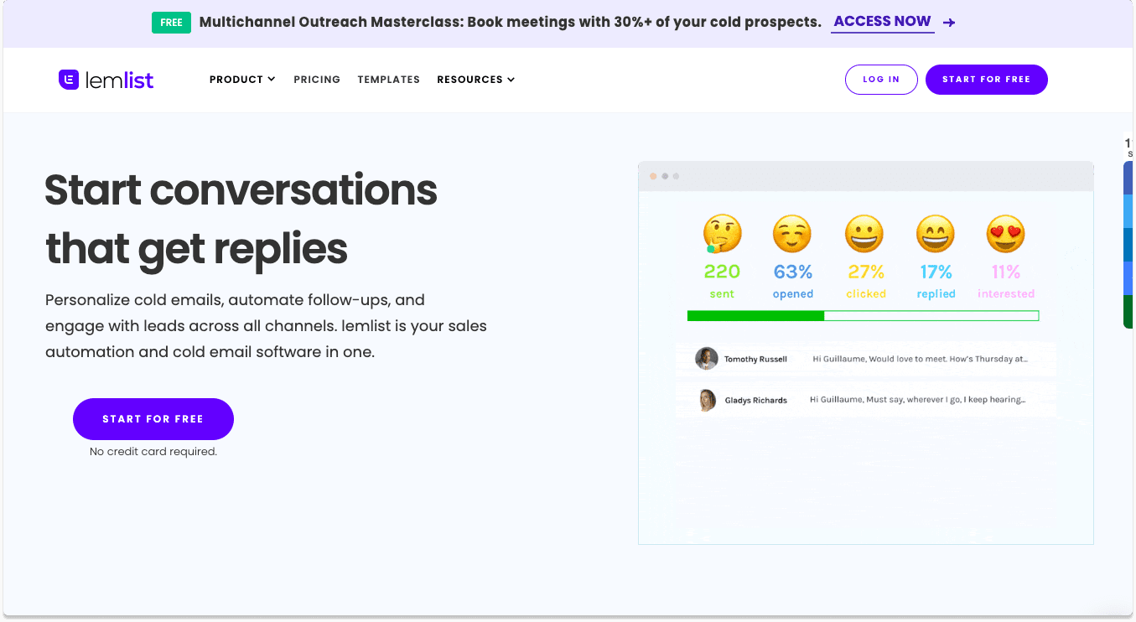Image resolution: width=1136 pixels, height=622 pixels.
Task: Click the 11% interested statistic
Action: pos(1006,282)
